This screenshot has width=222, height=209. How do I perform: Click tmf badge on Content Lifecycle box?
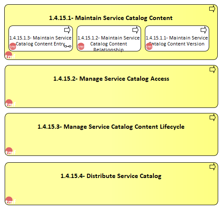[10, 151]
